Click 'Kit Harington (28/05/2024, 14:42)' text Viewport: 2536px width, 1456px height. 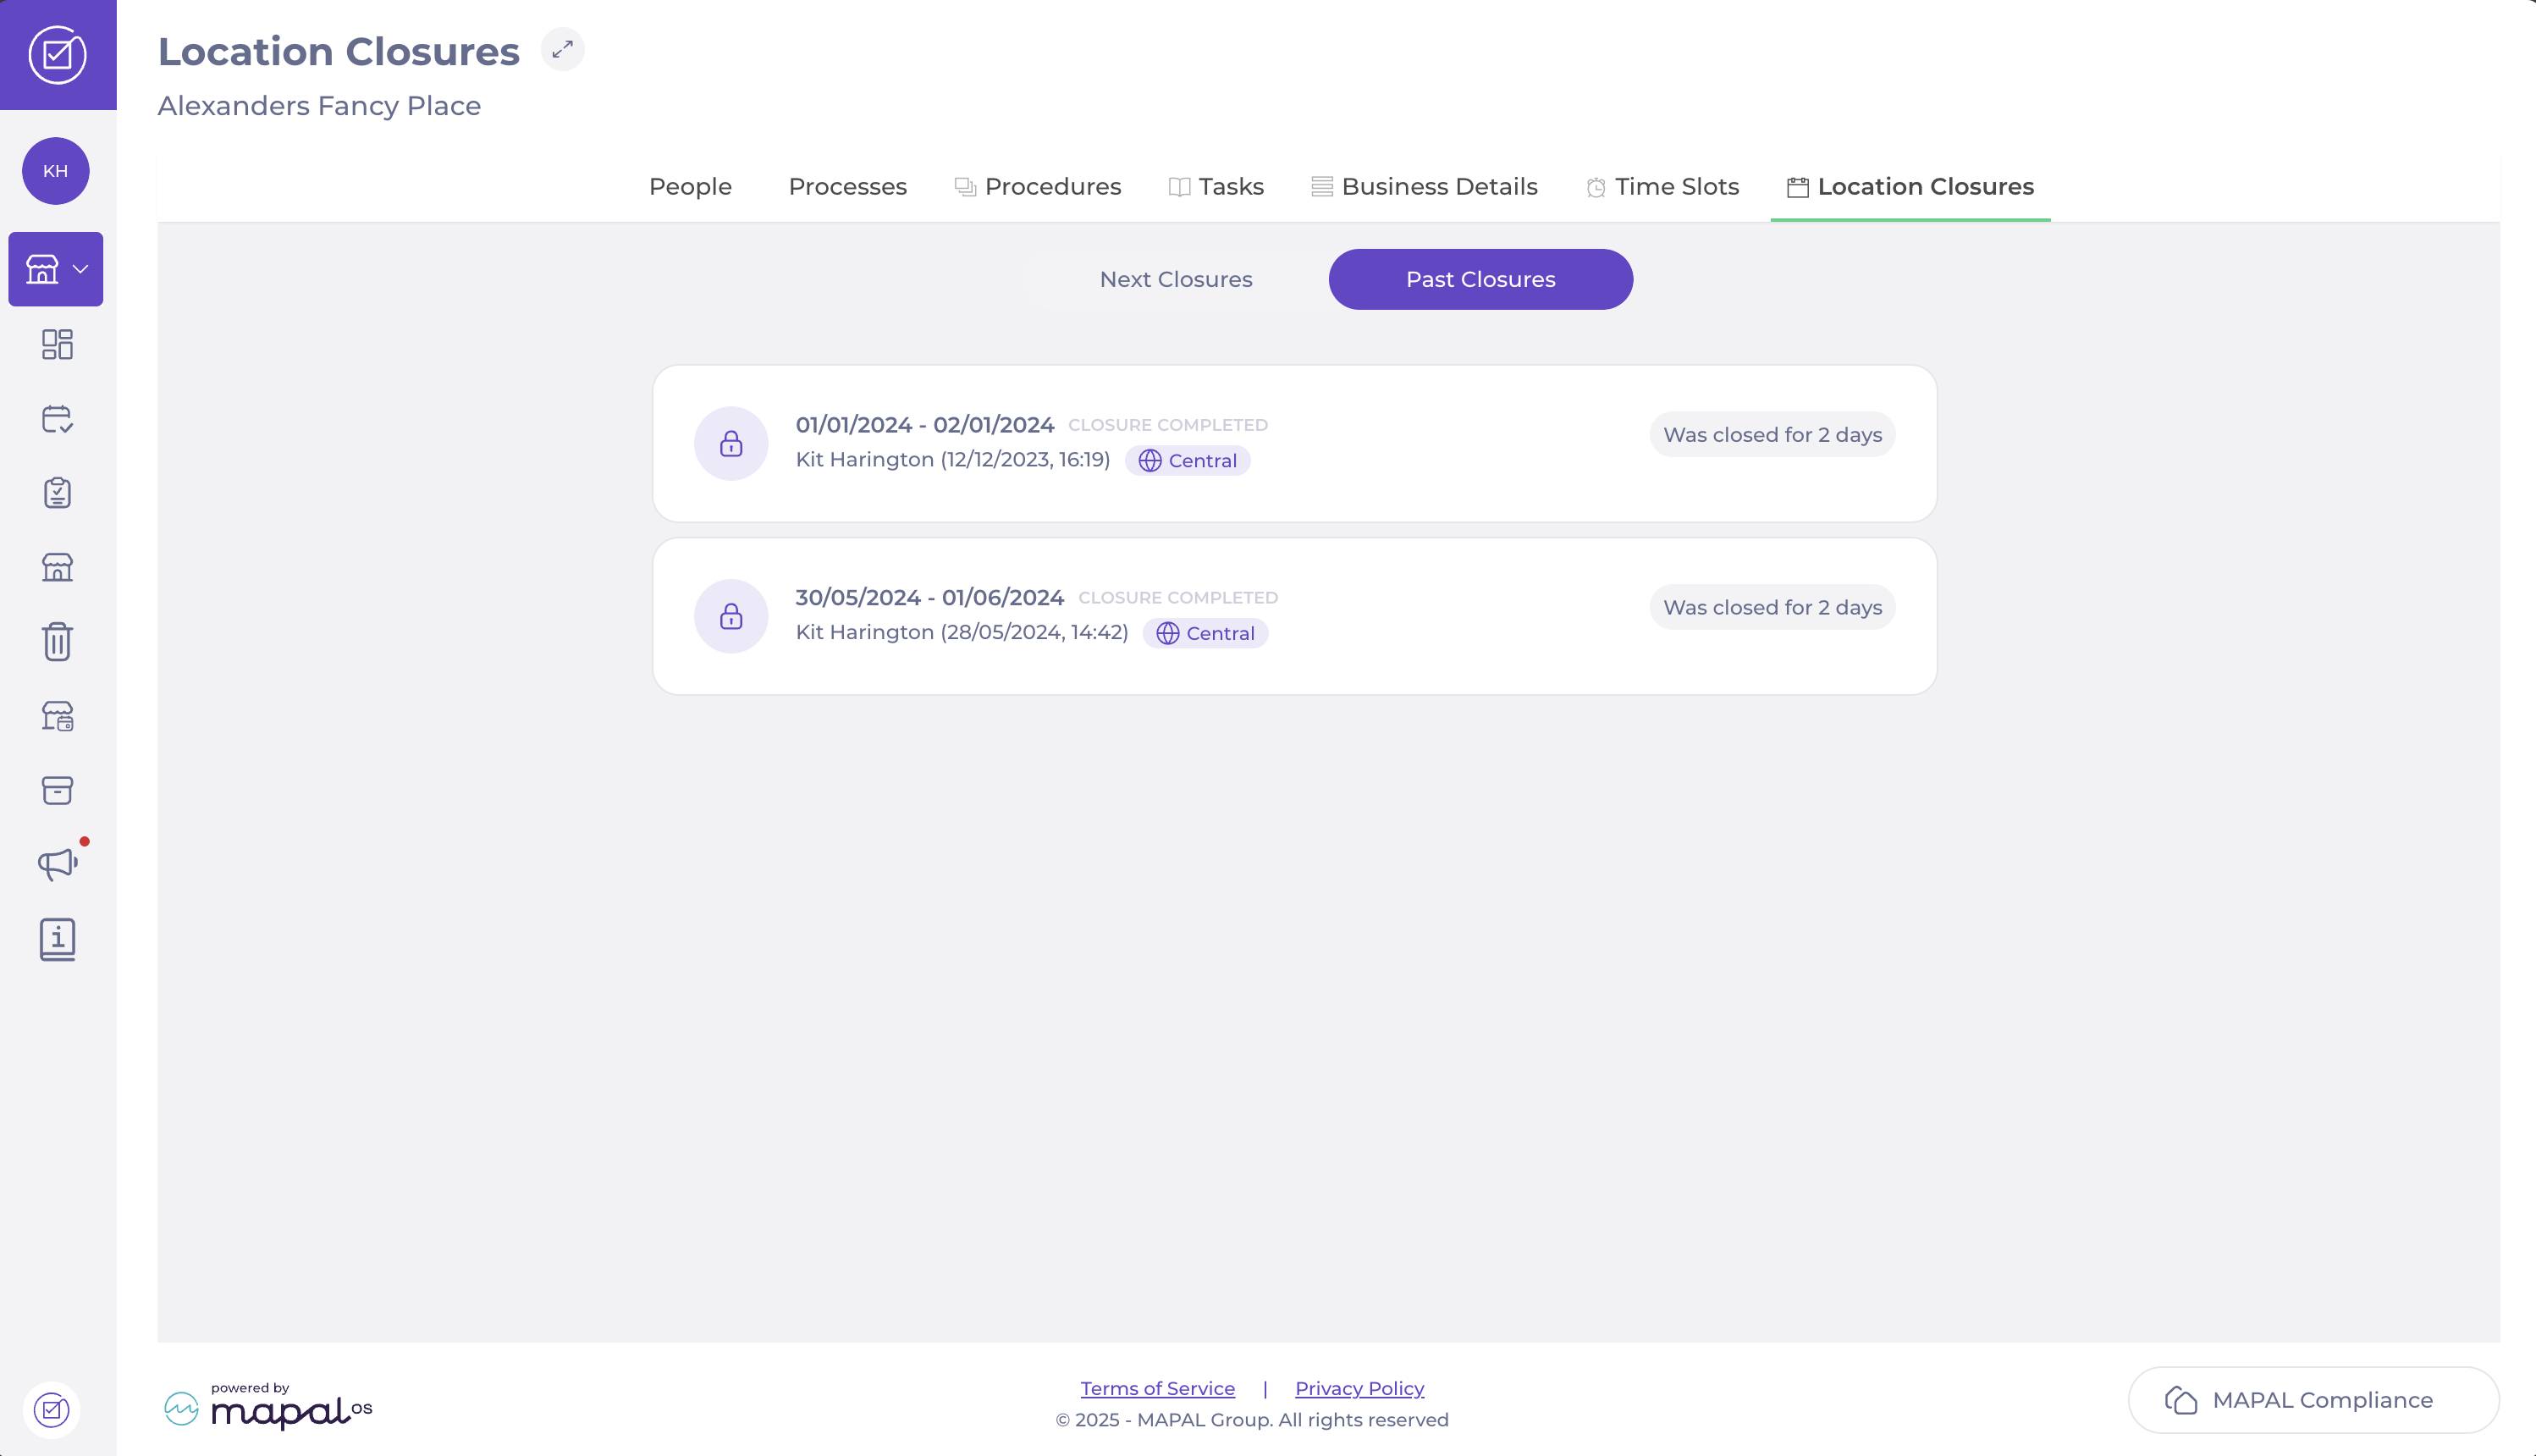962,633
